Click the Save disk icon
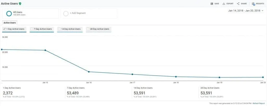Image resolution: width=267 pixels, height=106 pixels. click(x=212, y=4)
